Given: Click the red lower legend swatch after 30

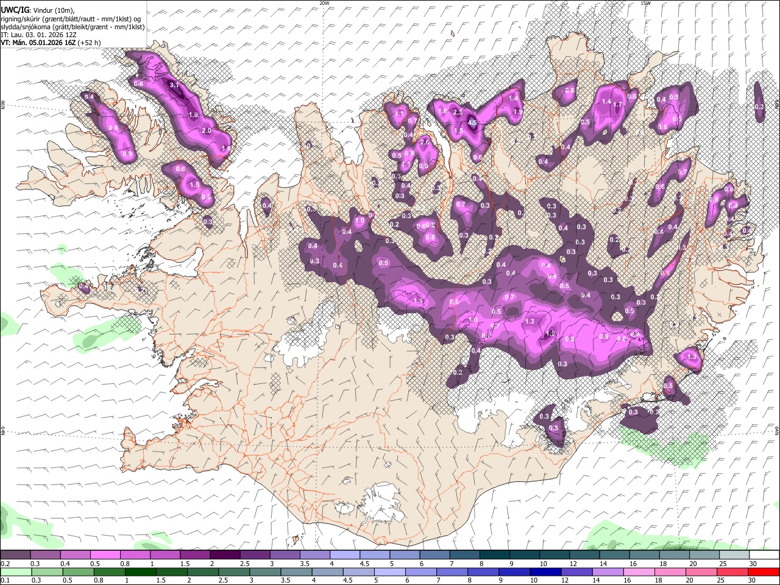Looking at the screenshot, I should coord(764,572).
